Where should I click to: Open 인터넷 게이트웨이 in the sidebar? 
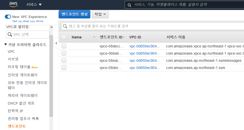click(23, 75)
